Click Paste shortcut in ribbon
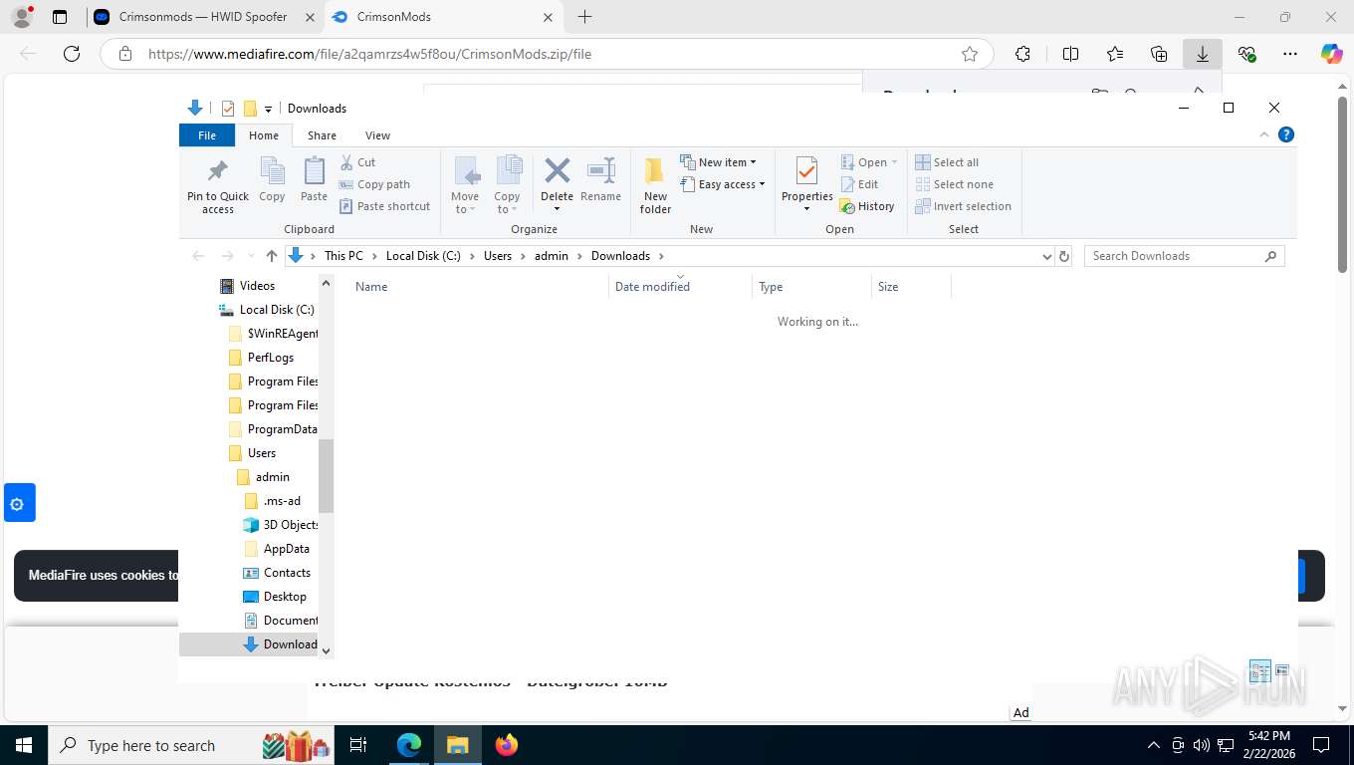Viewport: 1354px width, 765px height. (385, 206)
